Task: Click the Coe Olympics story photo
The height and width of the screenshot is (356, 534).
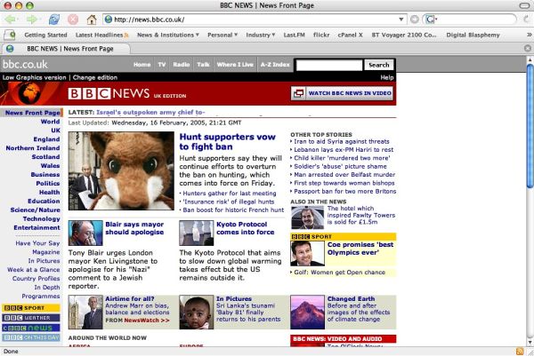Action: pos(307,253)
